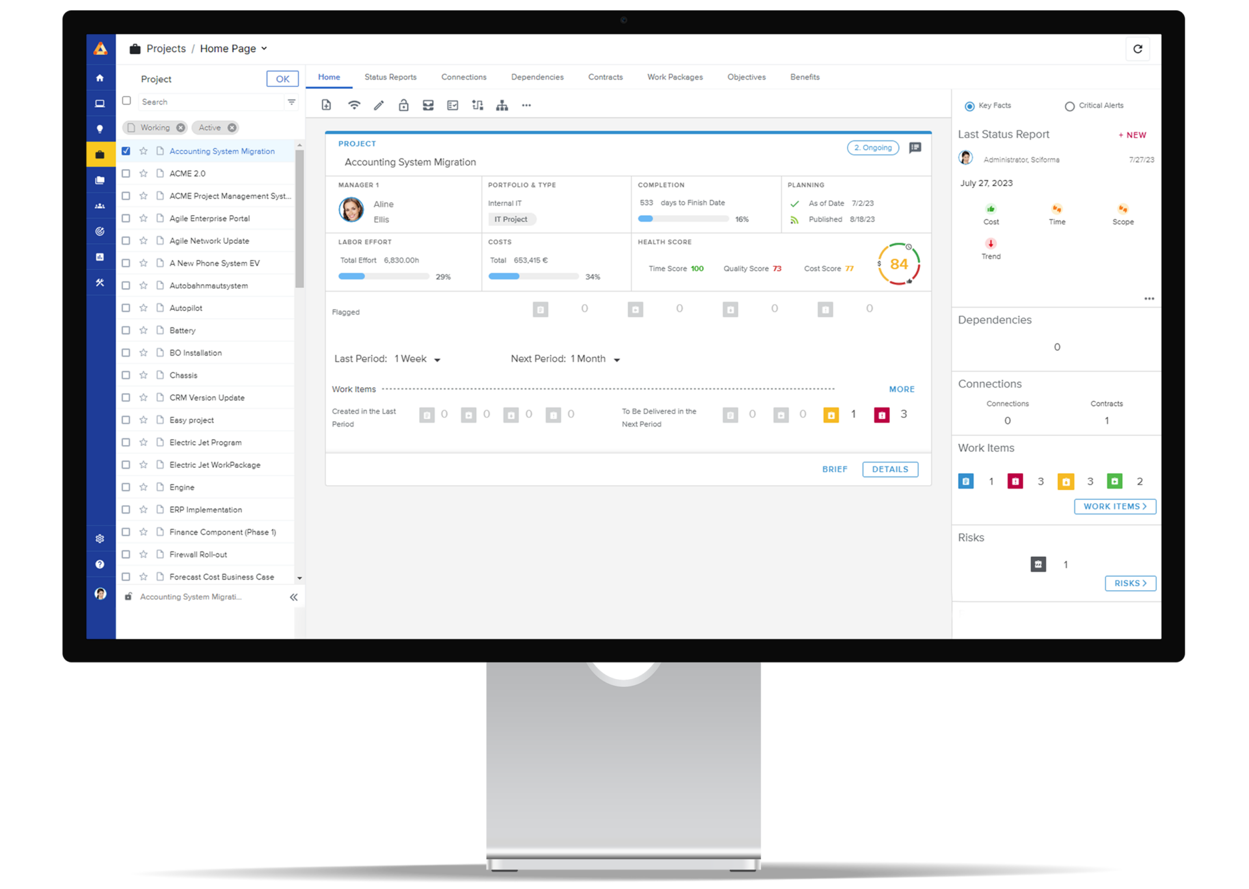
Task: Click the filter icon beside Search
Action: click(x=291, y=102)
